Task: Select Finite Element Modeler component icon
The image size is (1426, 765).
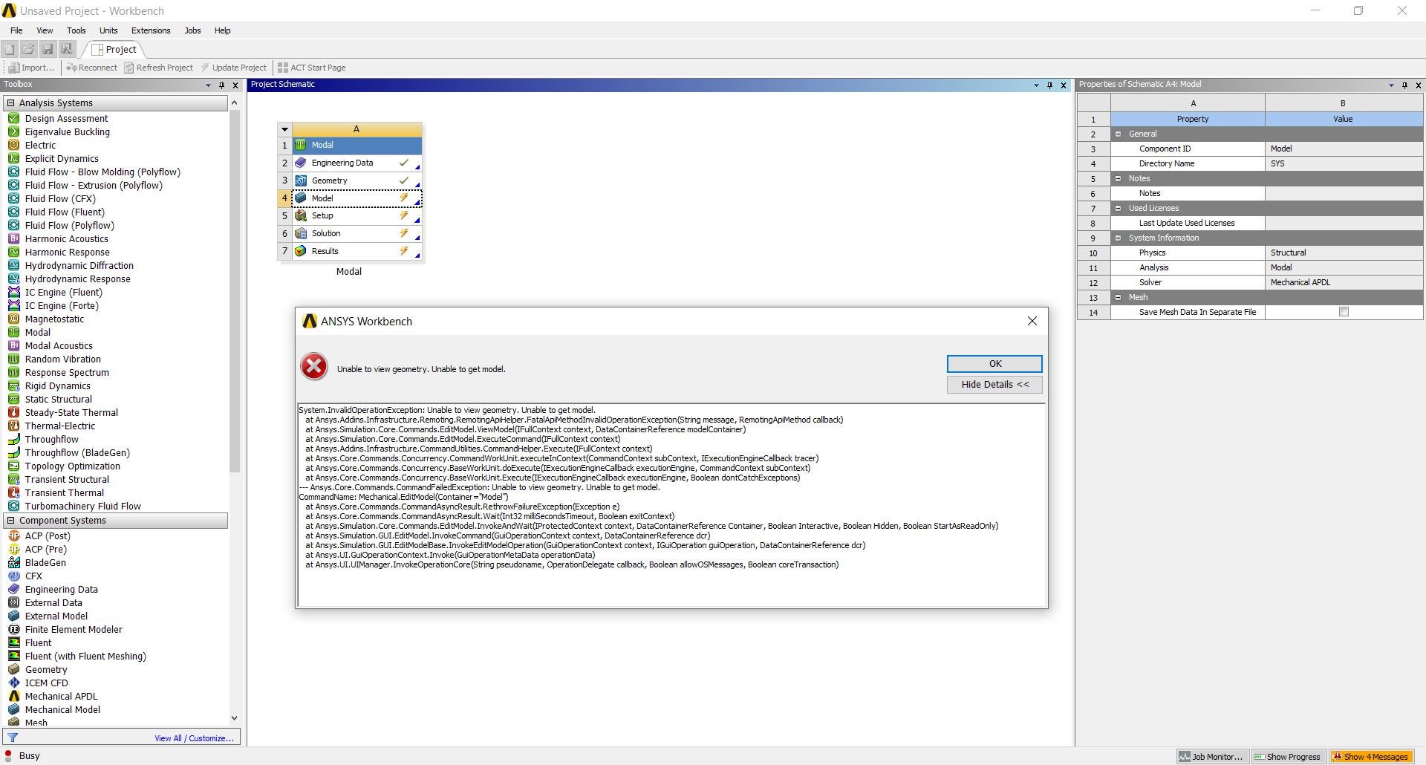Action: (x=13, y=629)
